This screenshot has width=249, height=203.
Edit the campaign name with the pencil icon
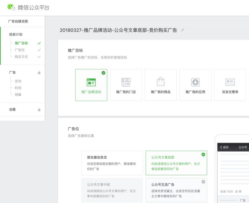[x=183, y=30]
